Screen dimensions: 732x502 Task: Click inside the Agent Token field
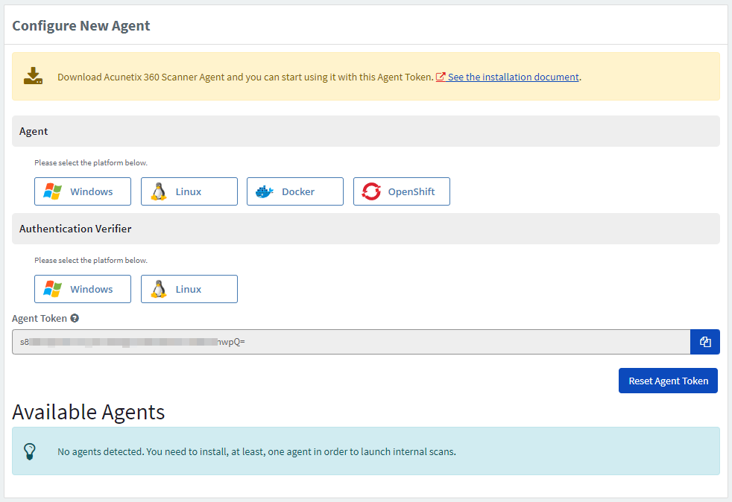click(x=351, y=342)
